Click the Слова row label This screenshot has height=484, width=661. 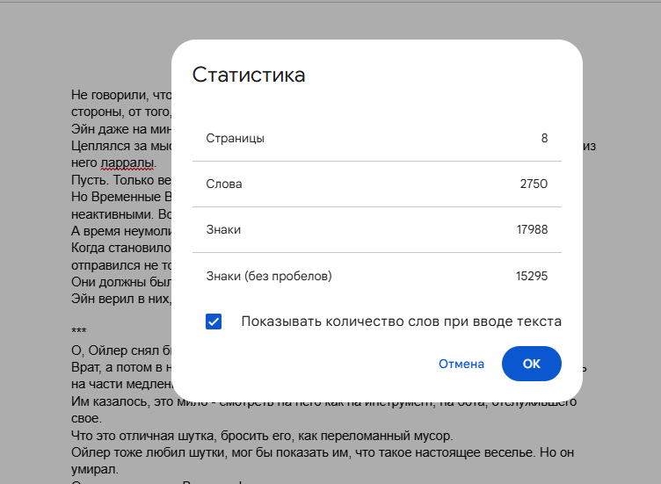click(x=224, y=184)
